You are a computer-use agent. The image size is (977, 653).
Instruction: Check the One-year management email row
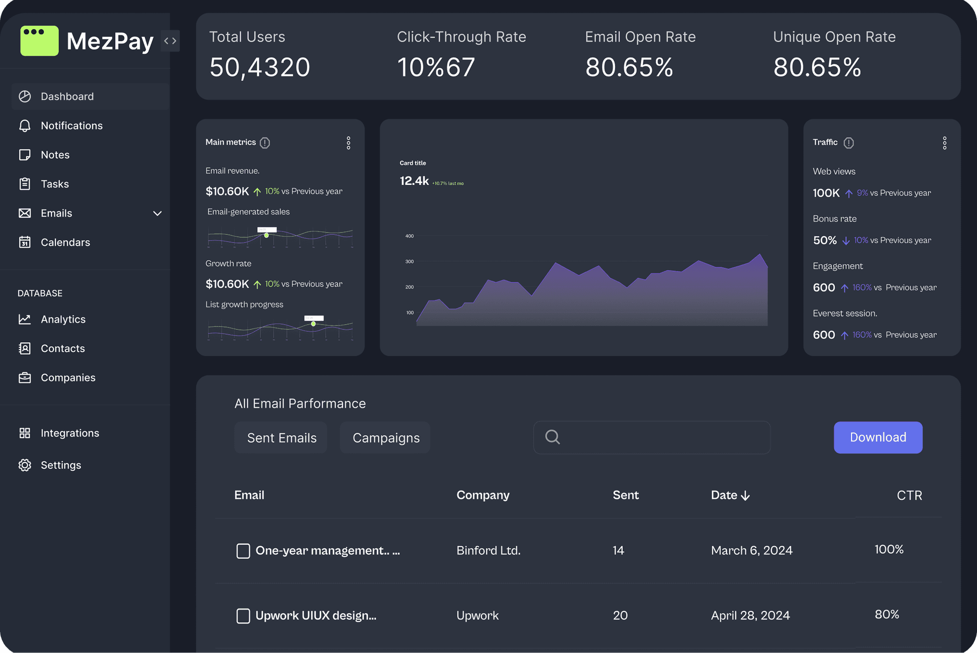[243, 550]
